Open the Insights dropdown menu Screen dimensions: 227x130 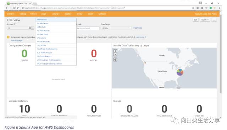68,14
